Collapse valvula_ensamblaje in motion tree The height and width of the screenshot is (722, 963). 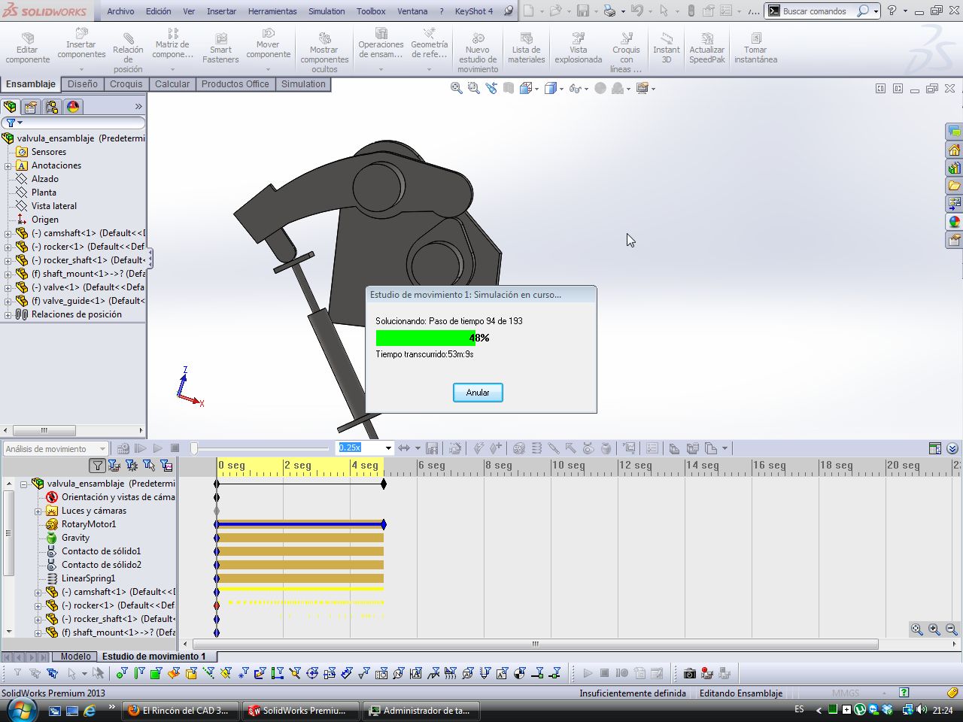(24, 484)
